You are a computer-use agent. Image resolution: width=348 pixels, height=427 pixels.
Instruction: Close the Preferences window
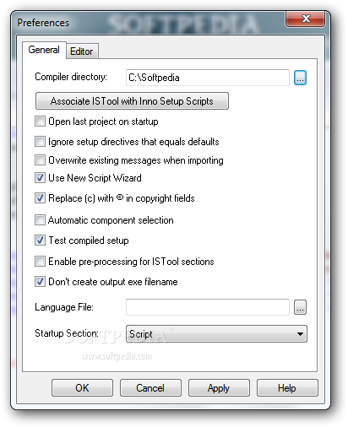pos(306,19)
